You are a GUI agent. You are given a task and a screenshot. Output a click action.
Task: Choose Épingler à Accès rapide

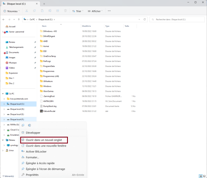click(53, 163)
